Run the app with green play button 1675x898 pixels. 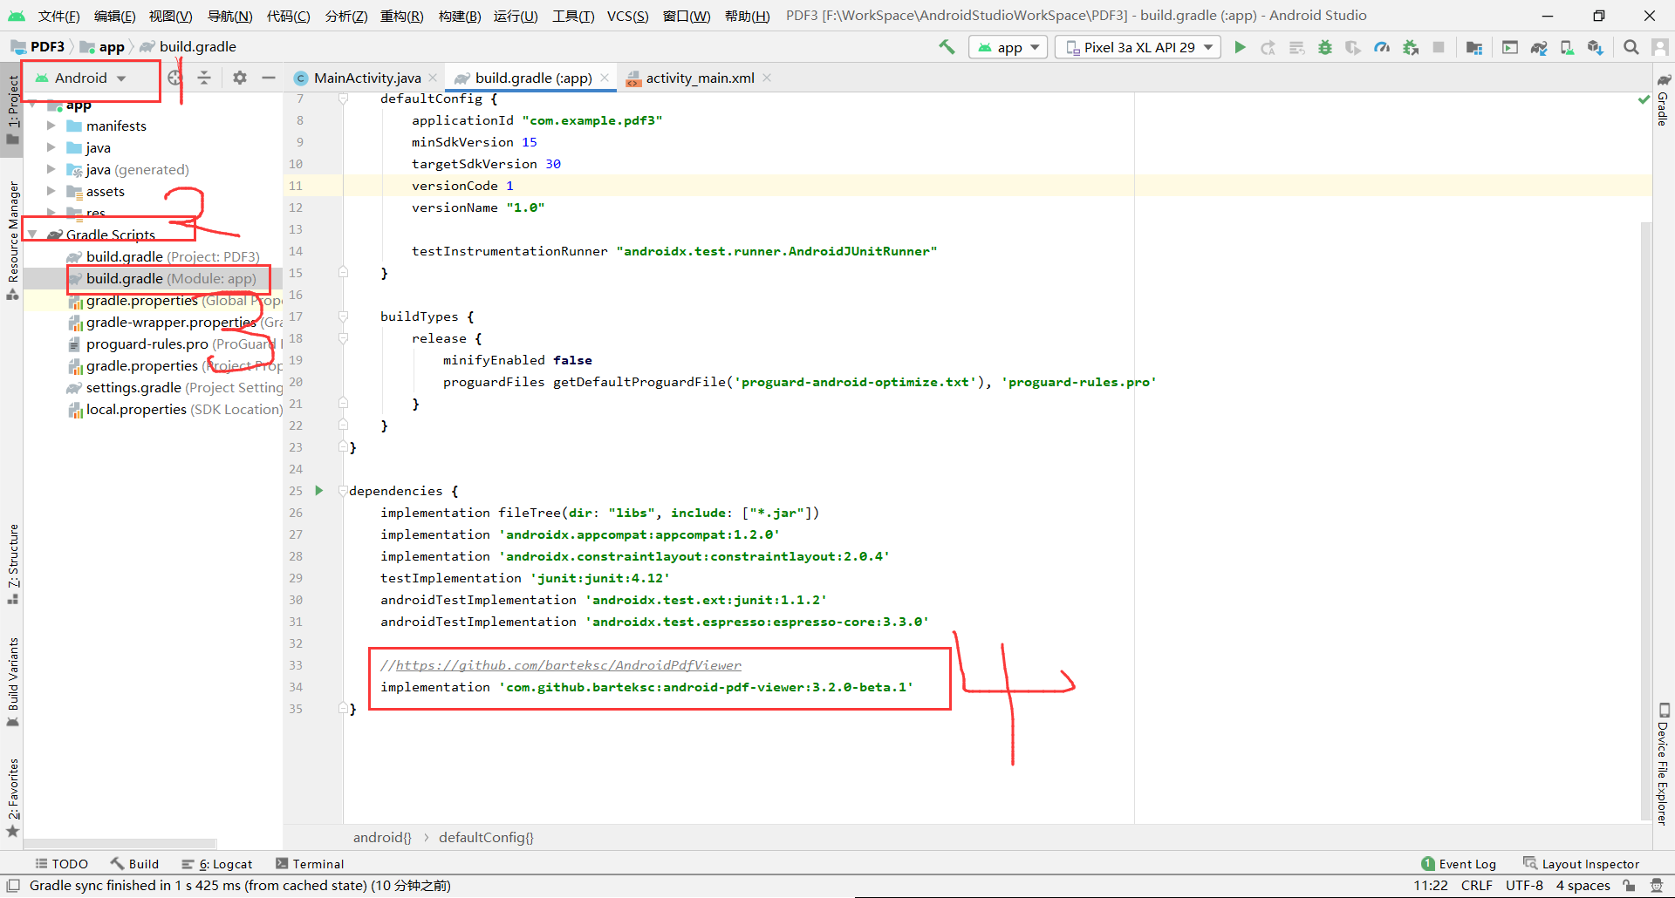pos(1240,47)
